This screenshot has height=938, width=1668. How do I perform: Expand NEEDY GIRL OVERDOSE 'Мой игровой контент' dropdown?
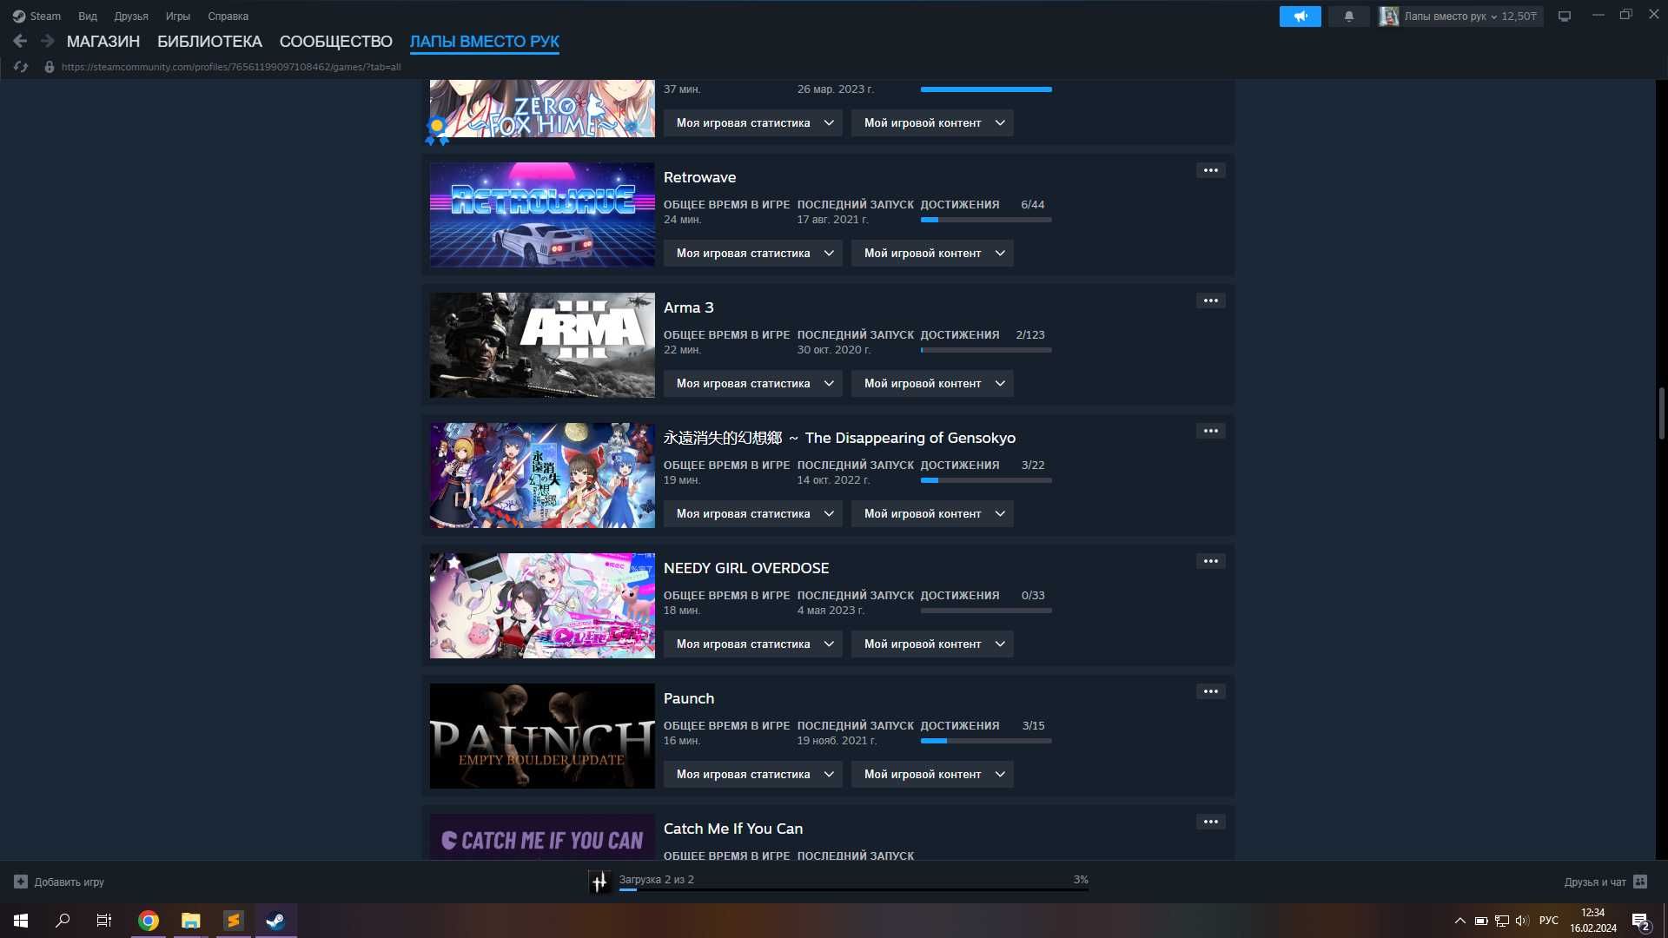[932, 644]
